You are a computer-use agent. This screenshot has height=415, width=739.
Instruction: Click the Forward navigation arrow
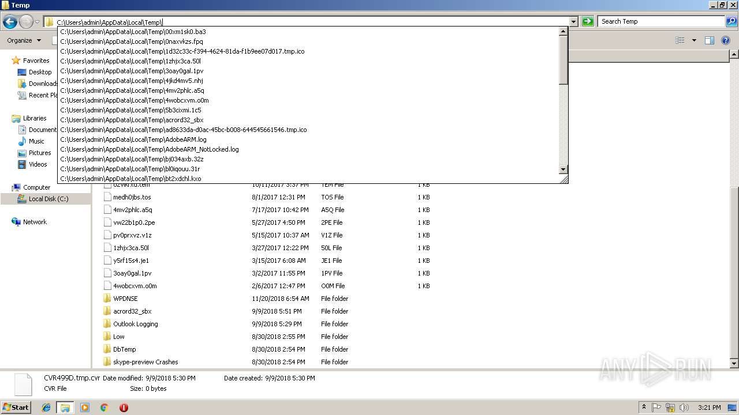26,22
